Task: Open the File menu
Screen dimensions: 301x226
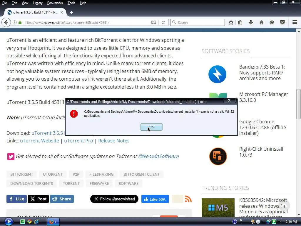Action: (4, 3)
